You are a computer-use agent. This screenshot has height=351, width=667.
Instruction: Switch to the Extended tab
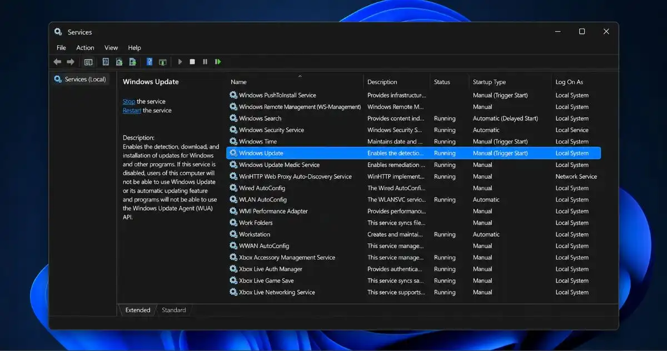click(x=138, y=310)
